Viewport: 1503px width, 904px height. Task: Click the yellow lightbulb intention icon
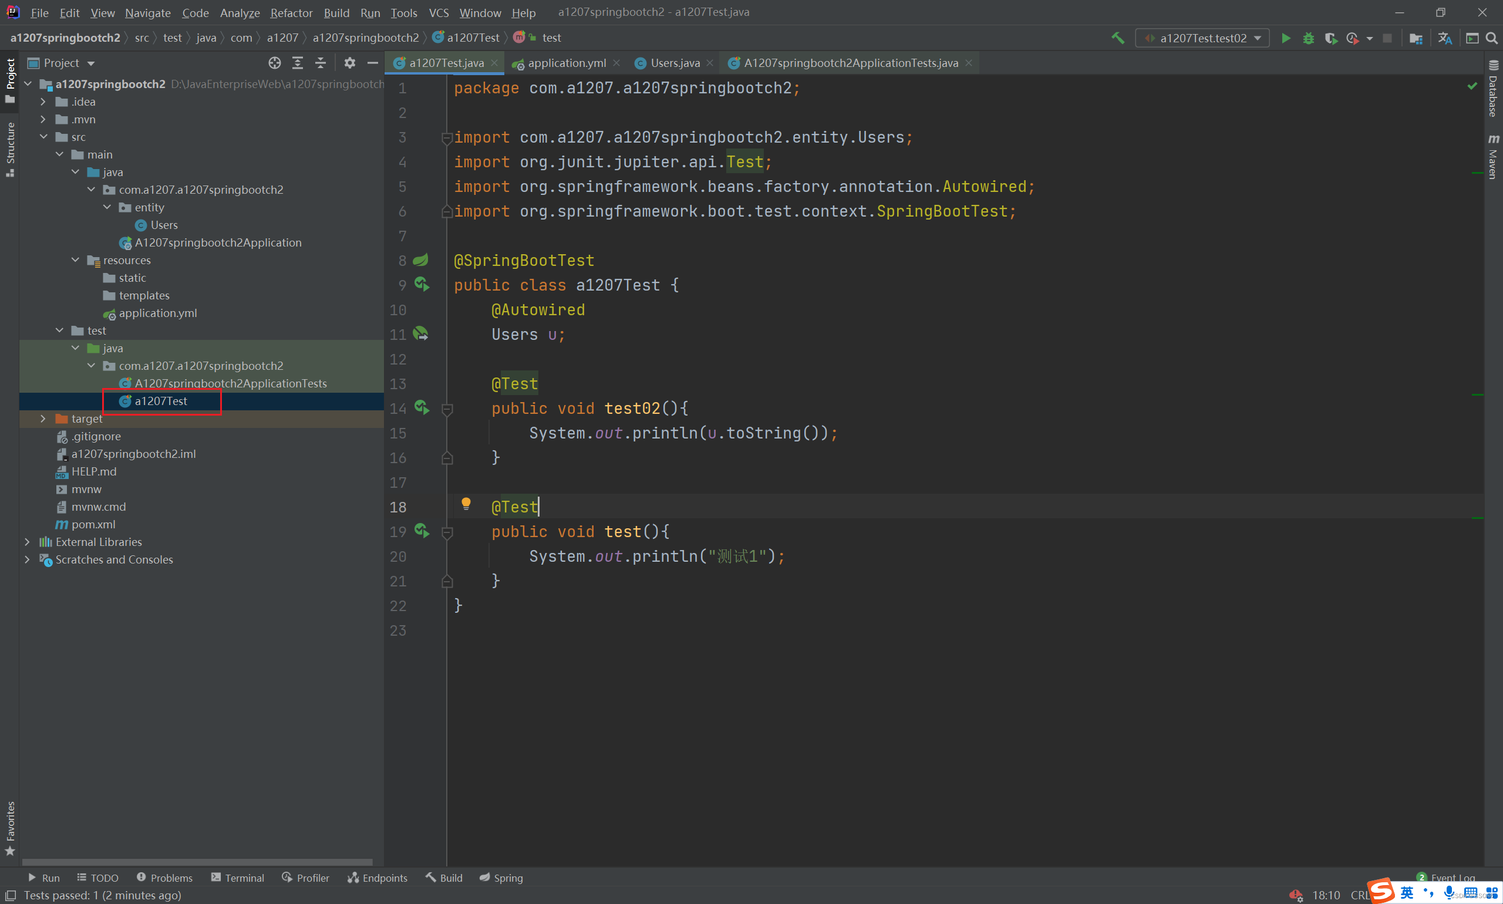(466, 504)
